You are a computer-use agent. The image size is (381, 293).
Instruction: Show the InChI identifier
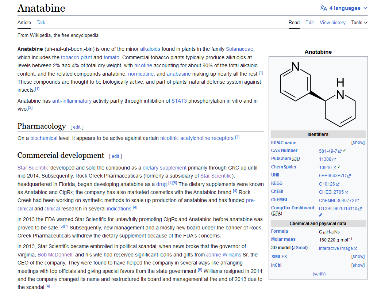point(358,265)
